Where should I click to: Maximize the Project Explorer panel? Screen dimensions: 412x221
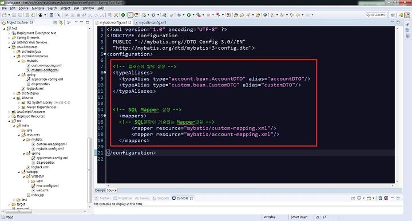87,22
